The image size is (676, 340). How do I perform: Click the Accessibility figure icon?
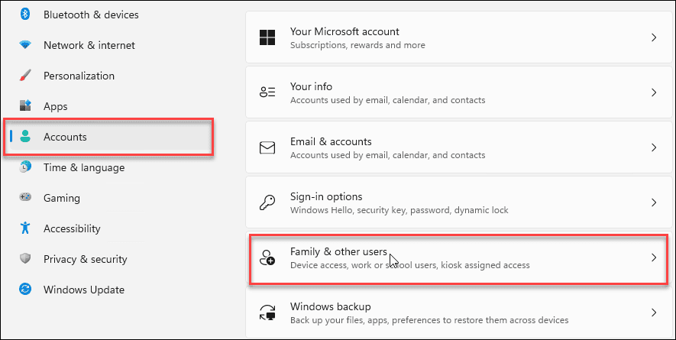click(x=25, y=228)
